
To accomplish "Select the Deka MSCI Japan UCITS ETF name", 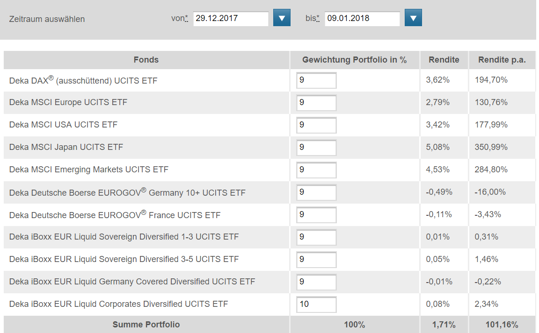I will point(66,148).
